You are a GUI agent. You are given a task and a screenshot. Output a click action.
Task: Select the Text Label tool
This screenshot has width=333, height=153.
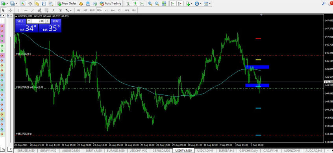(x=60, y=10)
